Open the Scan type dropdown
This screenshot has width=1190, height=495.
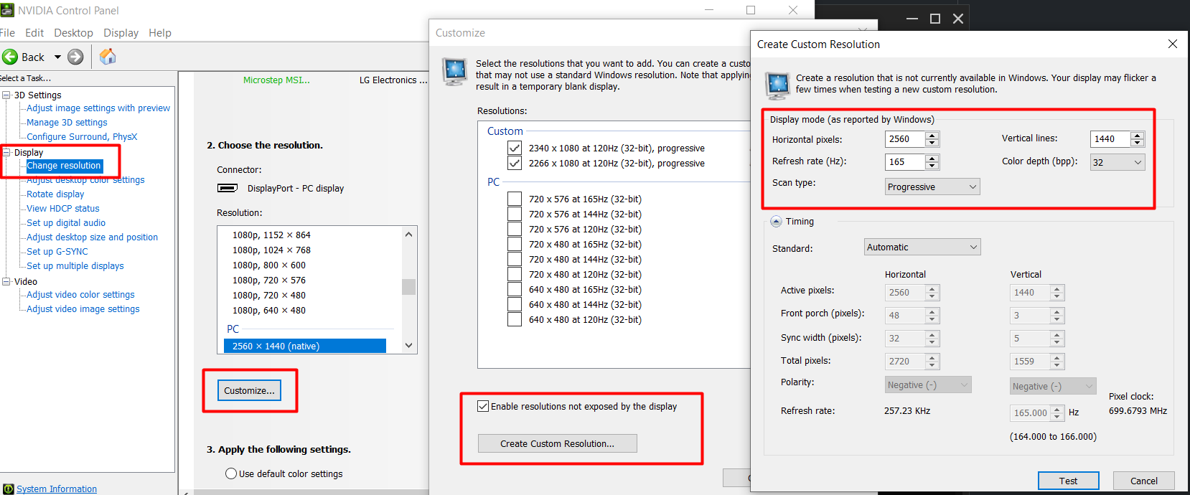coord(932,187)
